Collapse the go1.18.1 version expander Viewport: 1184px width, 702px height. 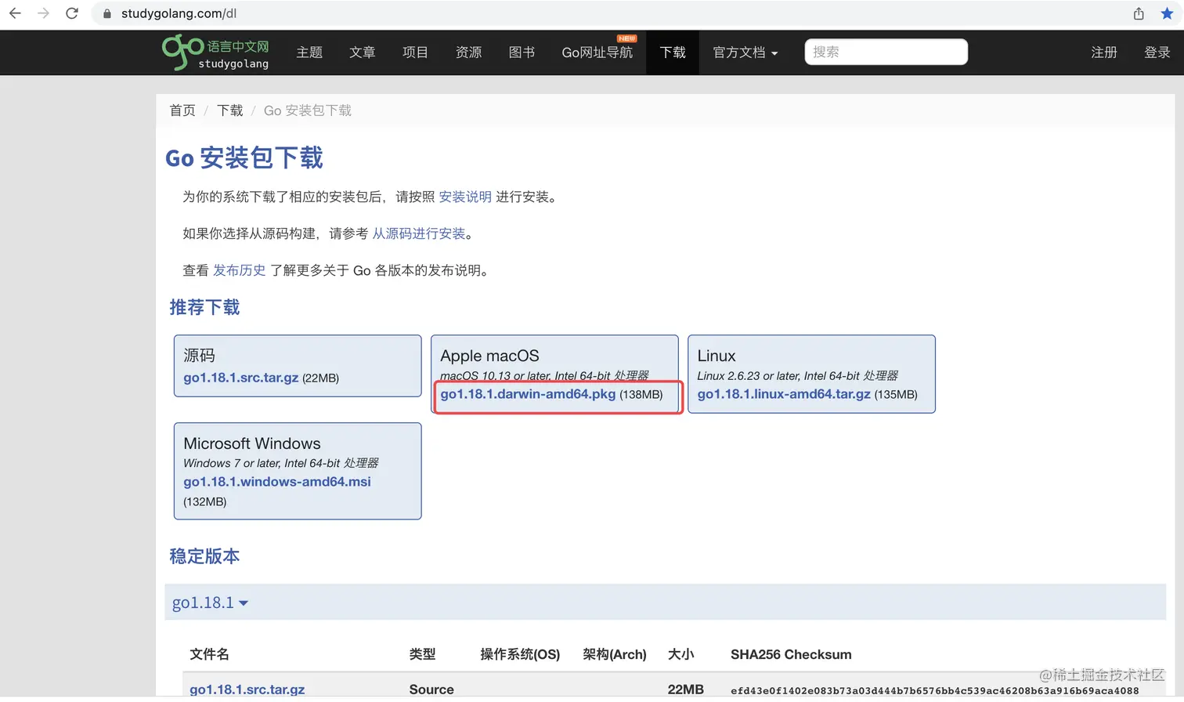click(x=210, y=602)
